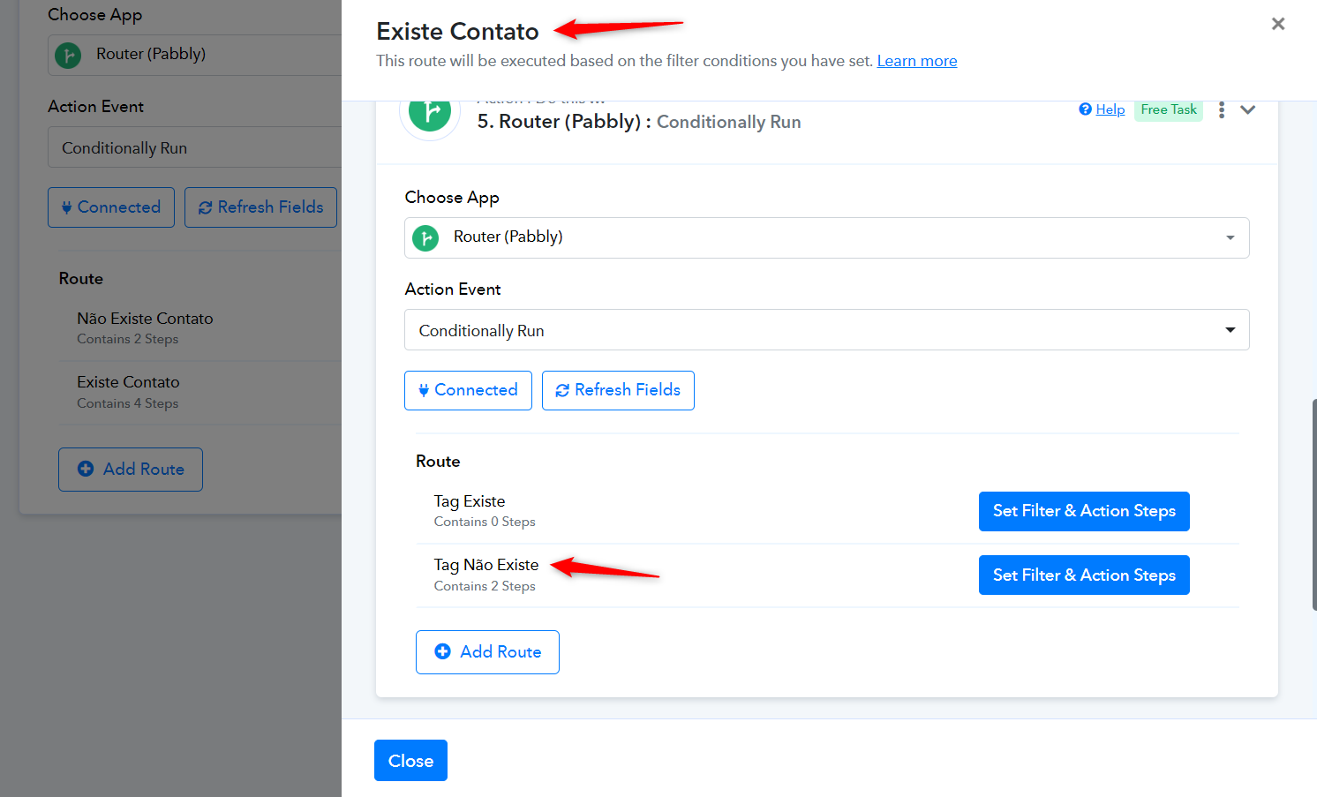This screenshot has width=1317, height=797.
Task: Click the background Add Route button
Action: coord(131,470)
